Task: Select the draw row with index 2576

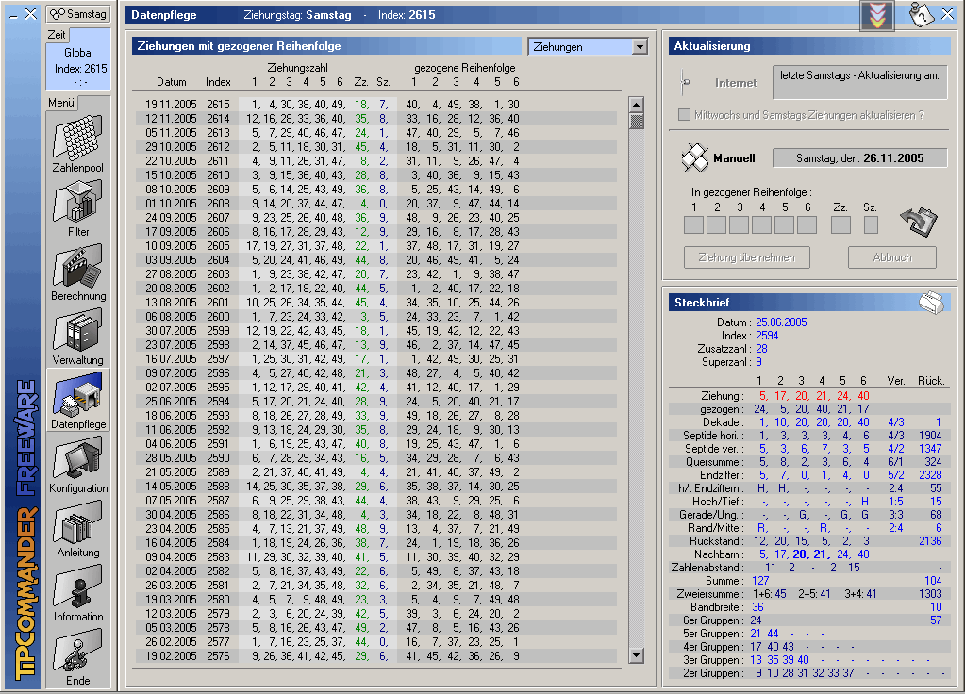Action: click(376, 656)
